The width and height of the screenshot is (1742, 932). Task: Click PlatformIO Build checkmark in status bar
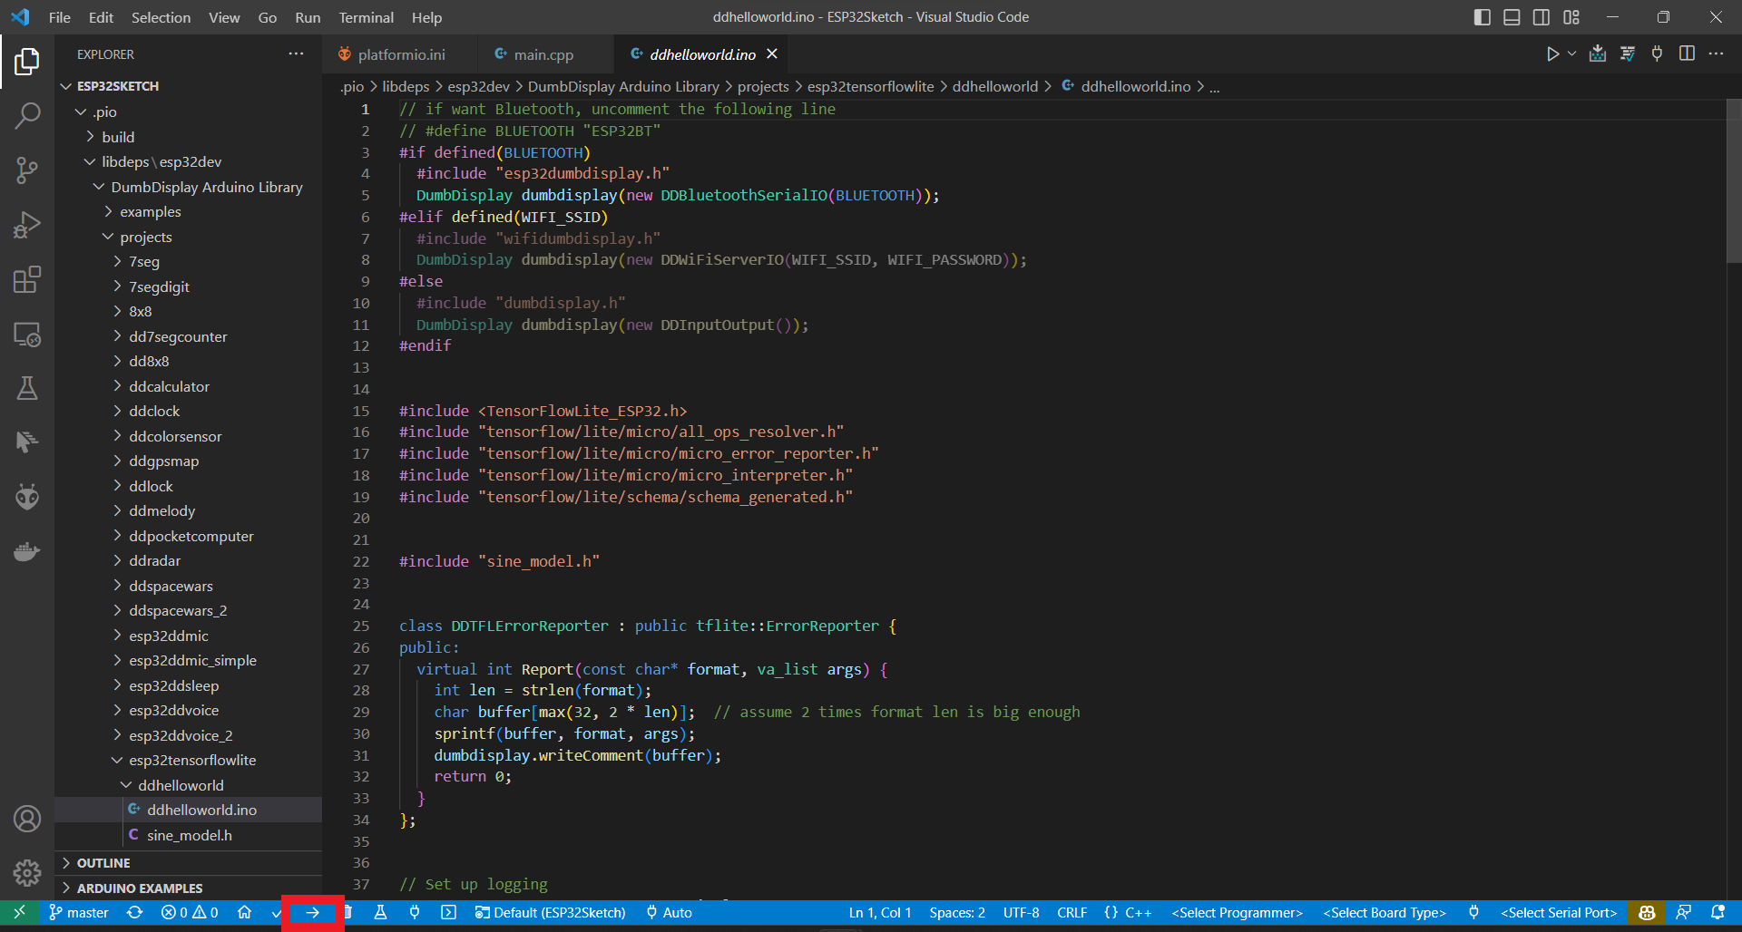[277, 913]
